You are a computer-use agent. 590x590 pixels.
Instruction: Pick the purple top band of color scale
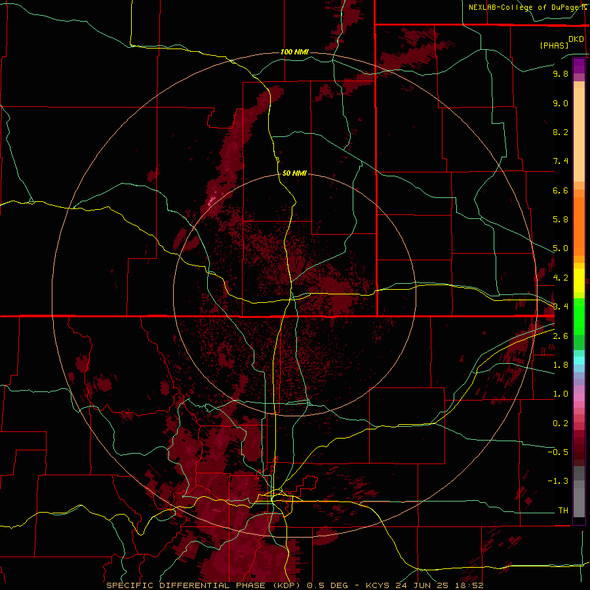(579, 66)
